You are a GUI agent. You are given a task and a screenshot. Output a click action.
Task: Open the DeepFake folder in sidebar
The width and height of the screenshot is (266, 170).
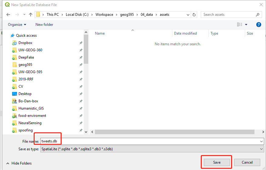pos(26,57)
